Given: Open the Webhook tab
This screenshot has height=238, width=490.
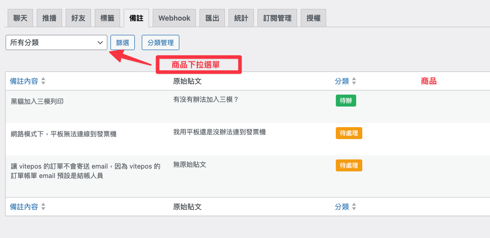Looking at the screenshot, I should coord(174,18).
